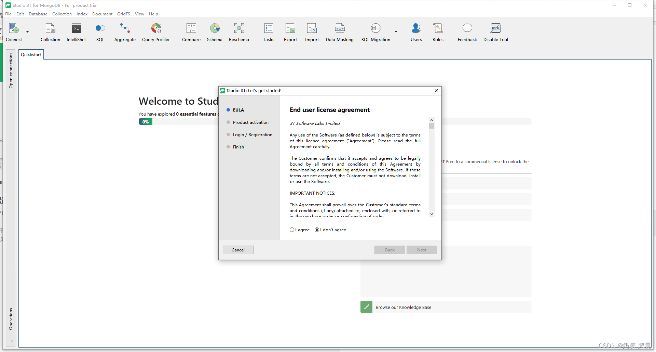This screenshot has width=656, height=352.
Task: Open the Users manager
Action: (x=416, y=32)
